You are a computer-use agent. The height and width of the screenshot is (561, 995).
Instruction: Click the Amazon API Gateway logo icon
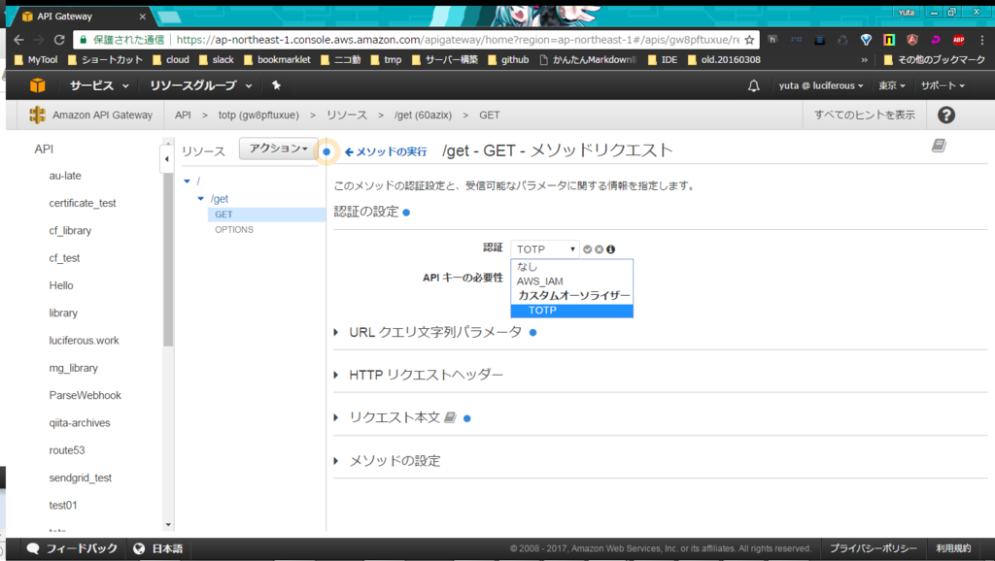tap(38, 115)
